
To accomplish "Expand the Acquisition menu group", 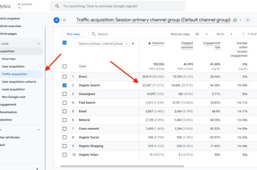I will [21, 51].
